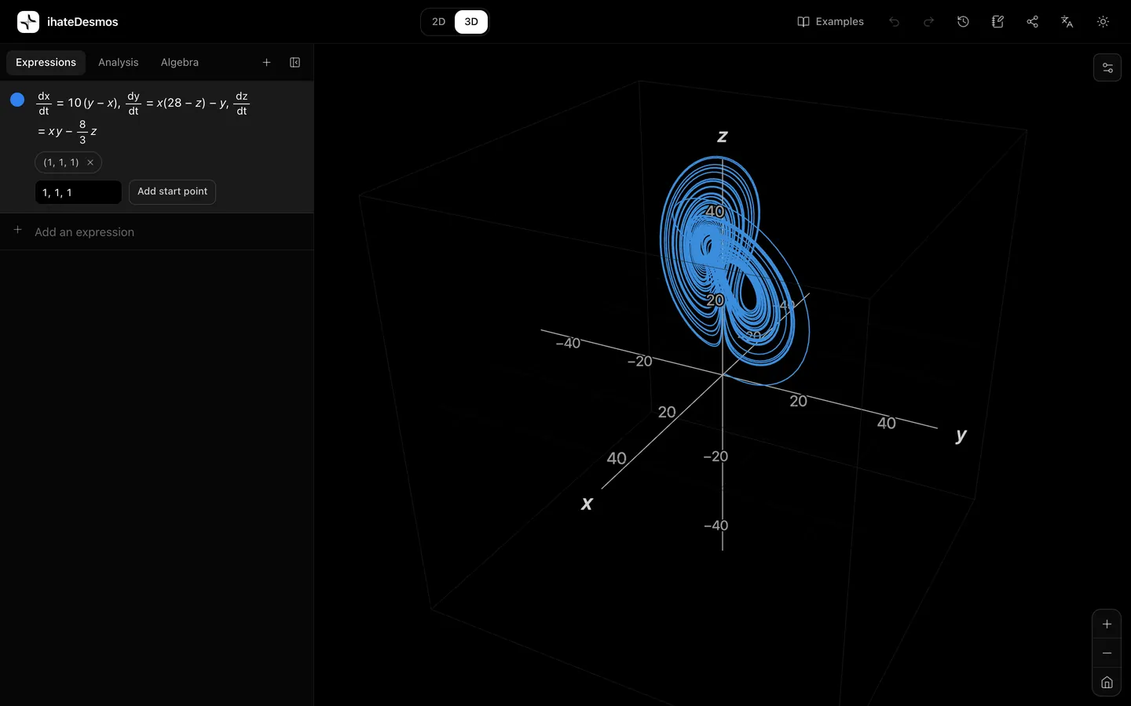Viewport: 1131px width, 706px height.
Task: Switch to 2D graph mode
Action: pyautogui.click(x=439, y=22)
